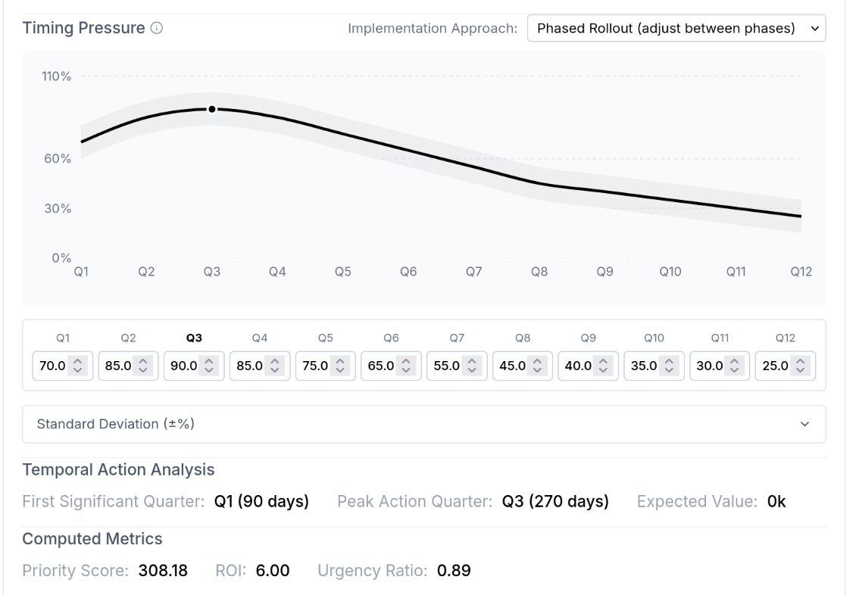
Task: Focus the Q3 value input field
Action: [183, 365]
